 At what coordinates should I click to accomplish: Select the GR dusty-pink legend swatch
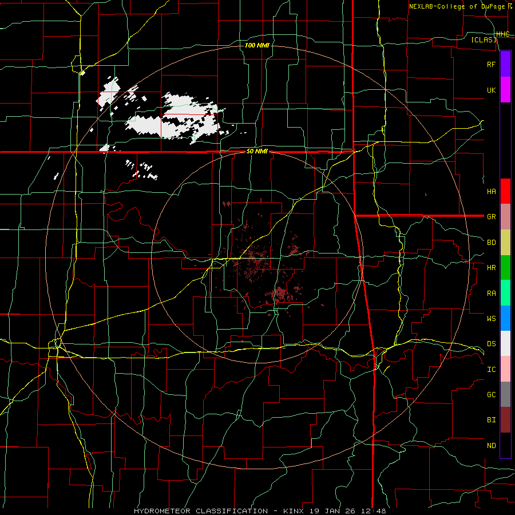point(505,217)
